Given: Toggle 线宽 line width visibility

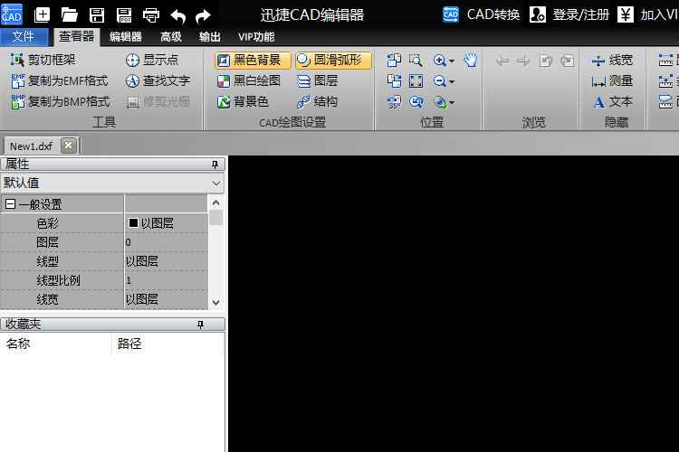Looking at the screenshot, I should pos(612,61).
